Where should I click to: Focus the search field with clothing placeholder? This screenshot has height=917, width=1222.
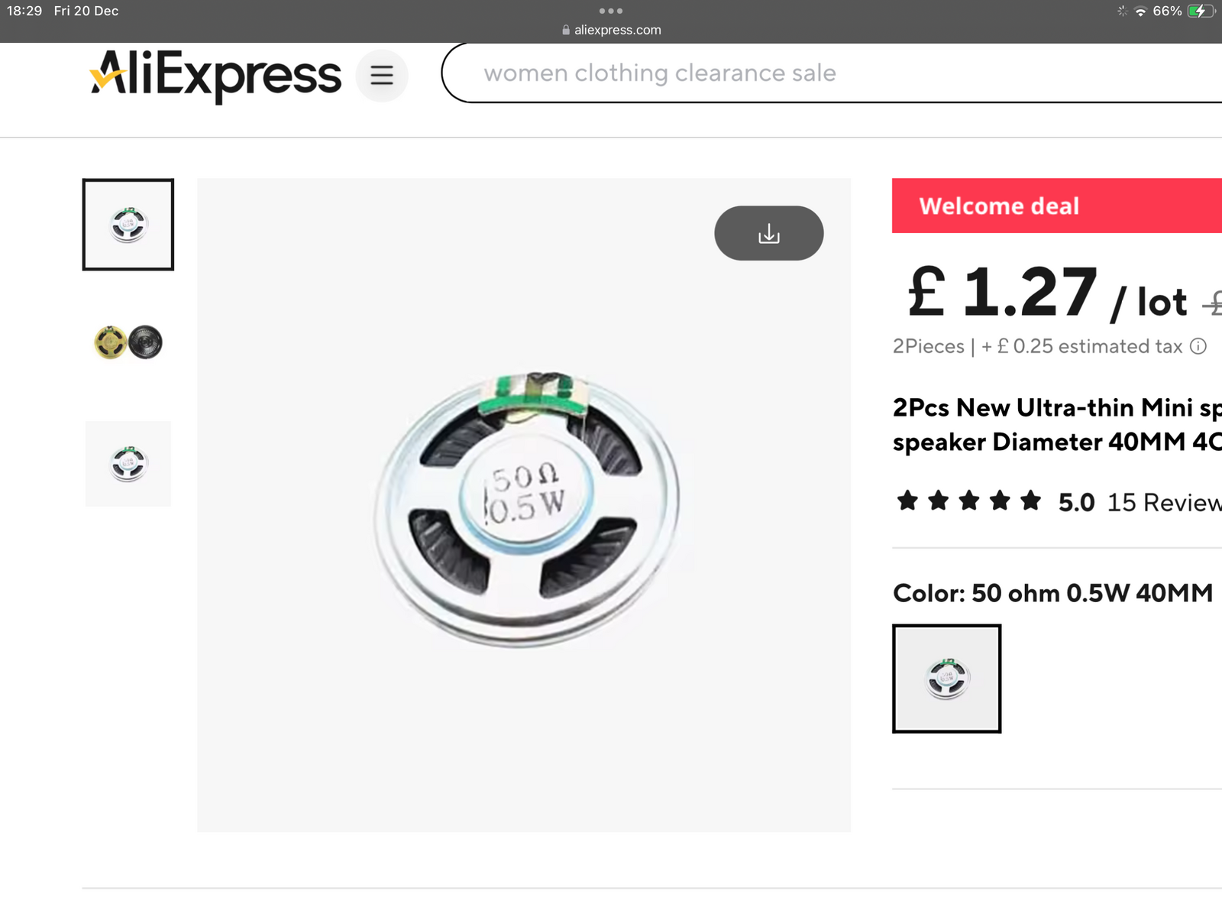point(764,73)
